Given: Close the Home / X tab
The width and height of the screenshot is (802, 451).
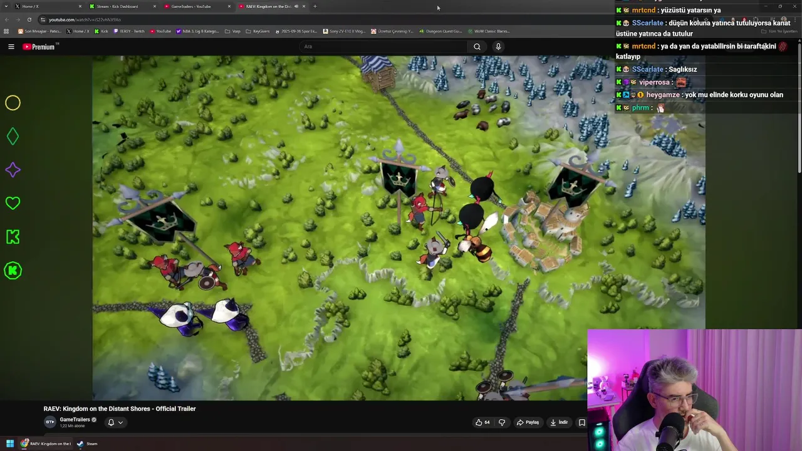Looking at the screenshot, I should [x=80, y=6].
